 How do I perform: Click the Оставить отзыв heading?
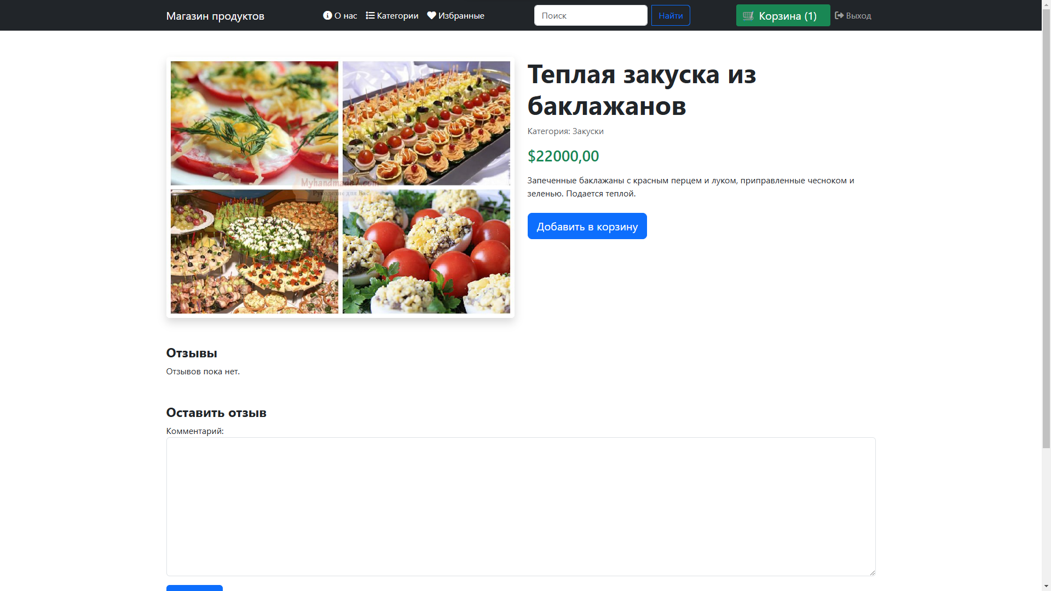pos(216,413)
